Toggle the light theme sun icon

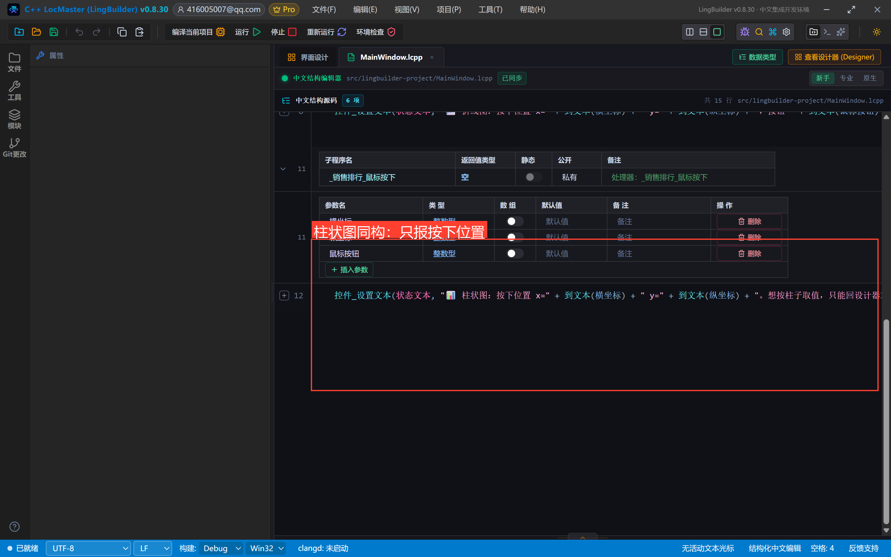point(876,32)
